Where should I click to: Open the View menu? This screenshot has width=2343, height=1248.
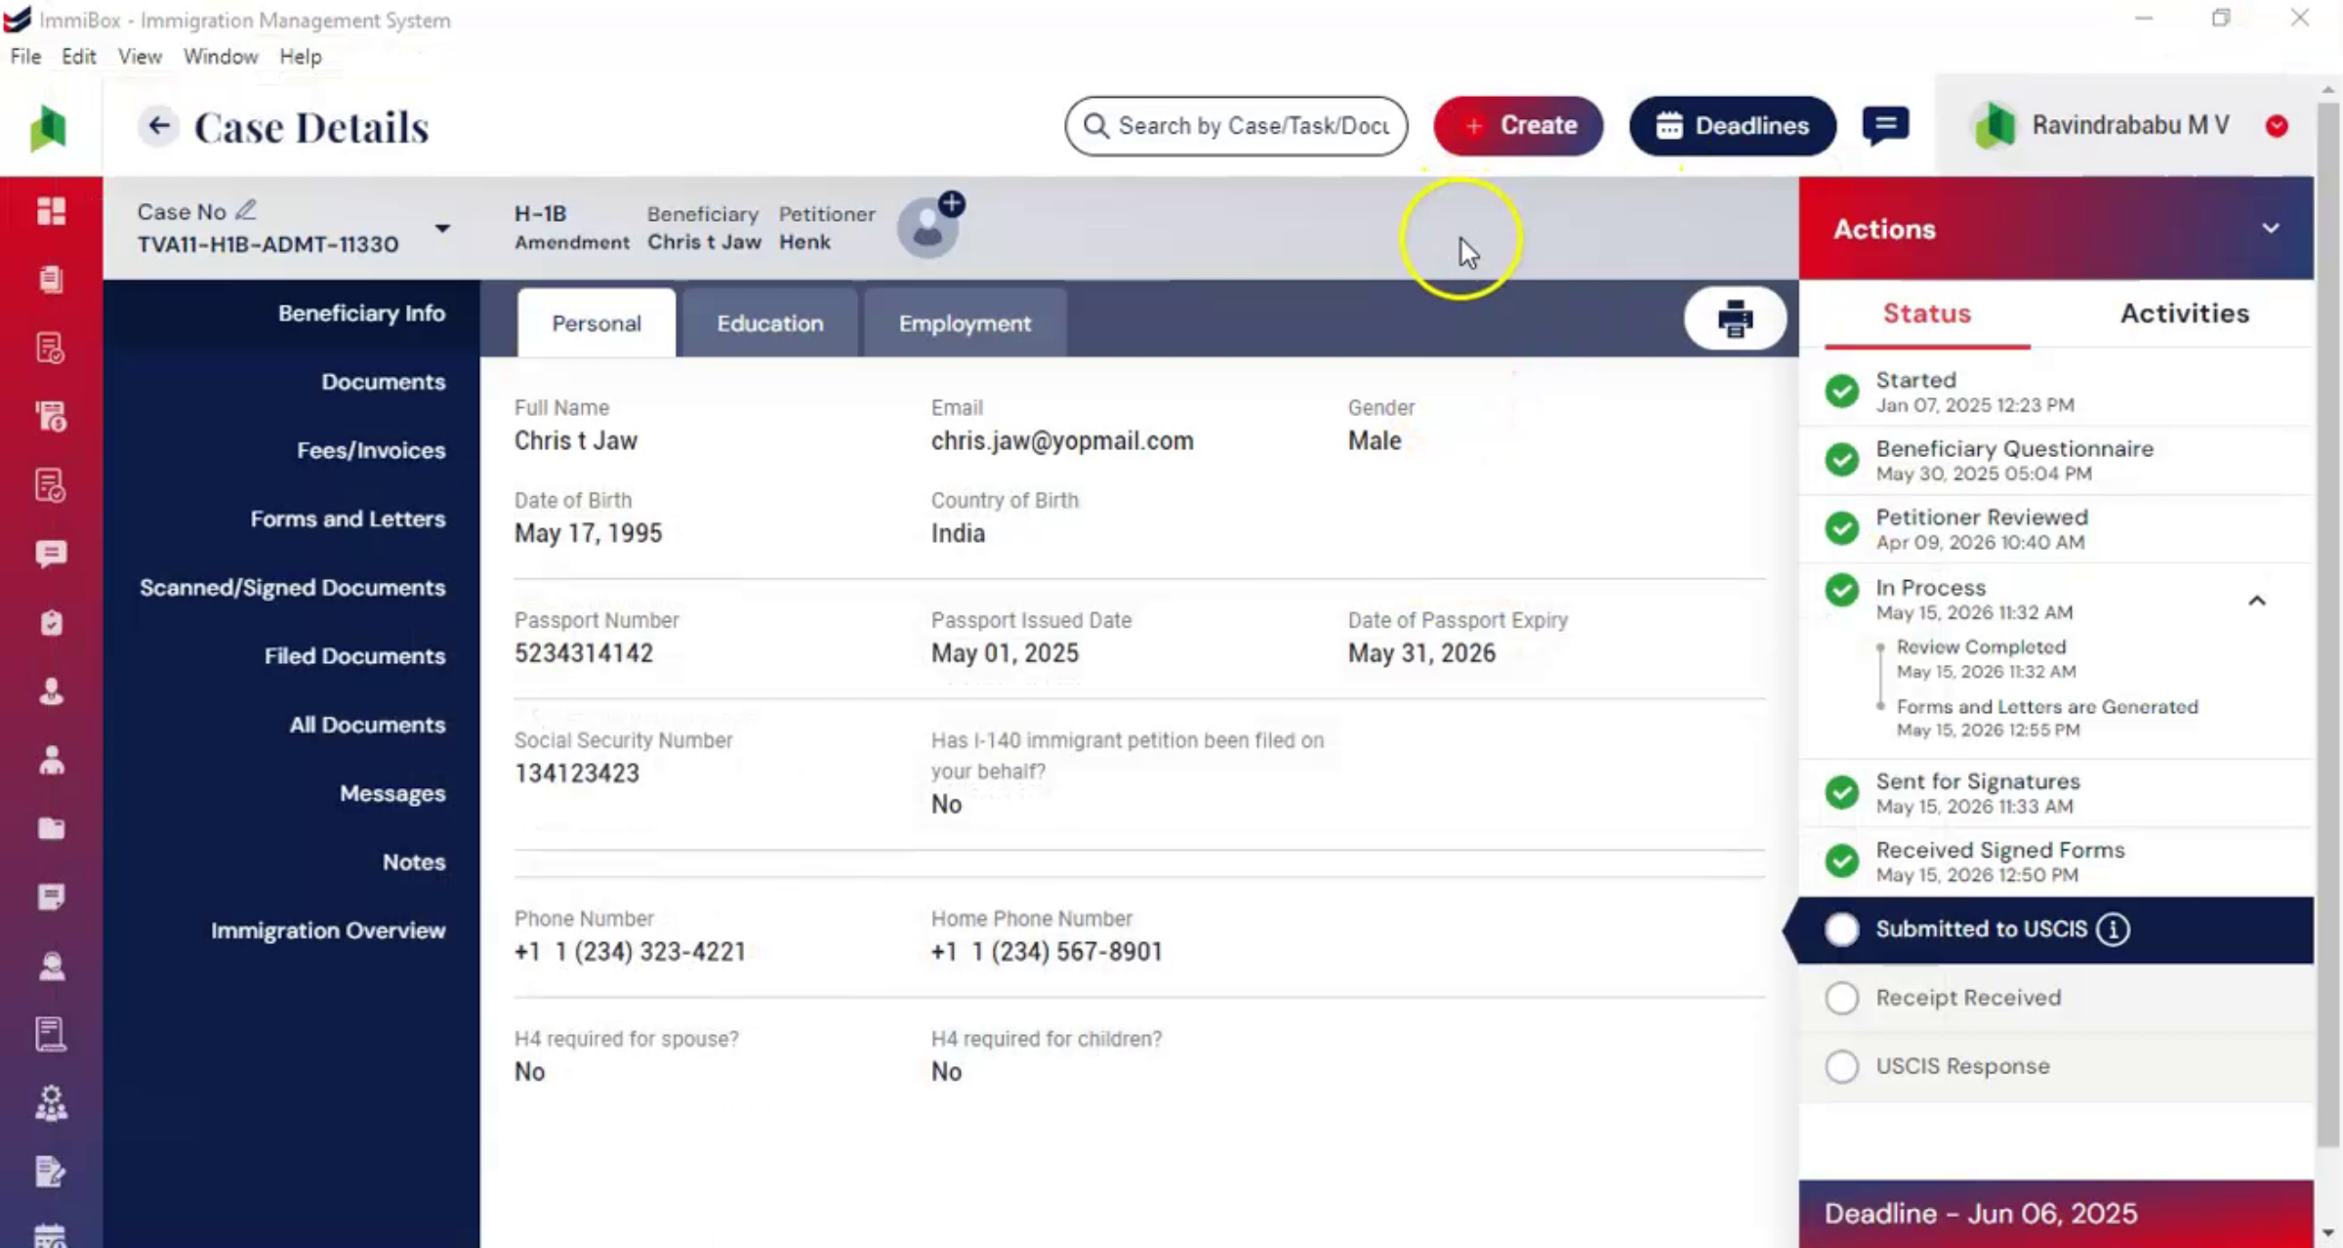point(140,57)
